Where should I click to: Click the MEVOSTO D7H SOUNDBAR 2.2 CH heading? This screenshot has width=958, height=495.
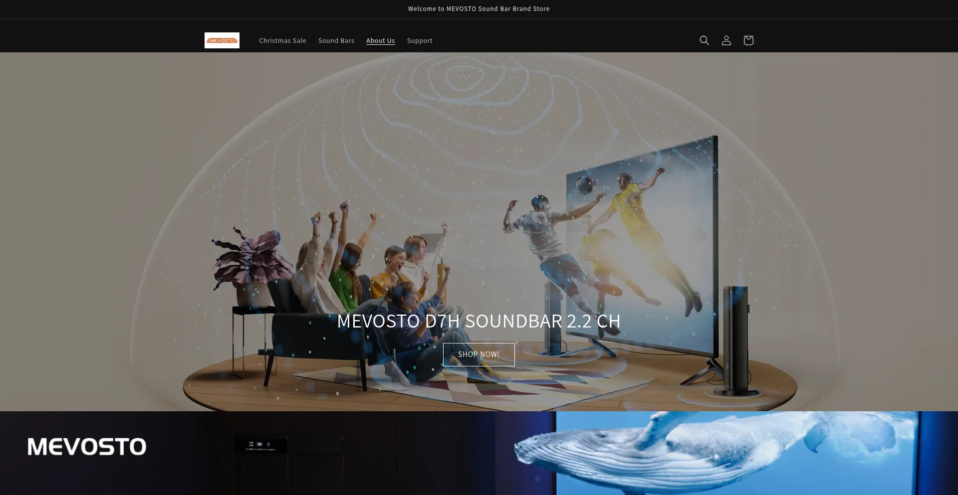pyautogui.click(x=479, y=321)
